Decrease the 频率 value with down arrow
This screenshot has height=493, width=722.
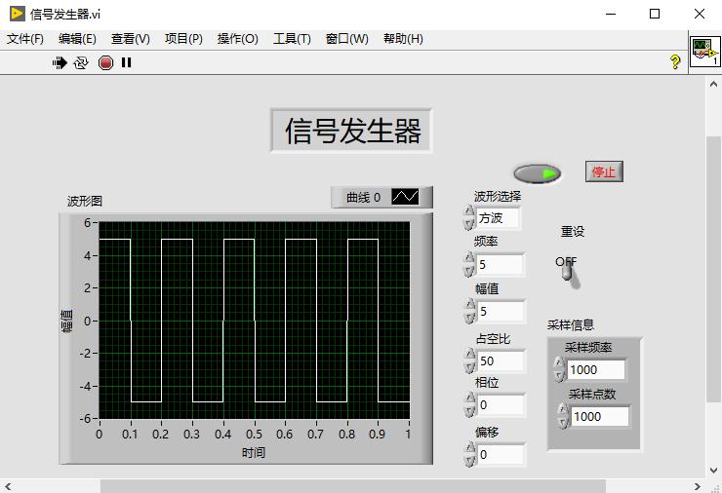[x=469, y=271]
